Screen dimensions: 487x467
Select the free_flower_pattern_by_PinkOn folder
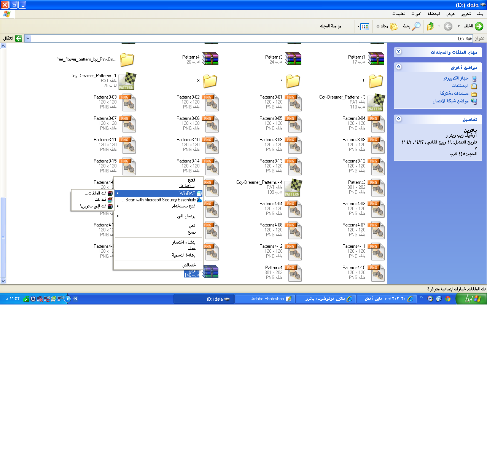point(127,60)
